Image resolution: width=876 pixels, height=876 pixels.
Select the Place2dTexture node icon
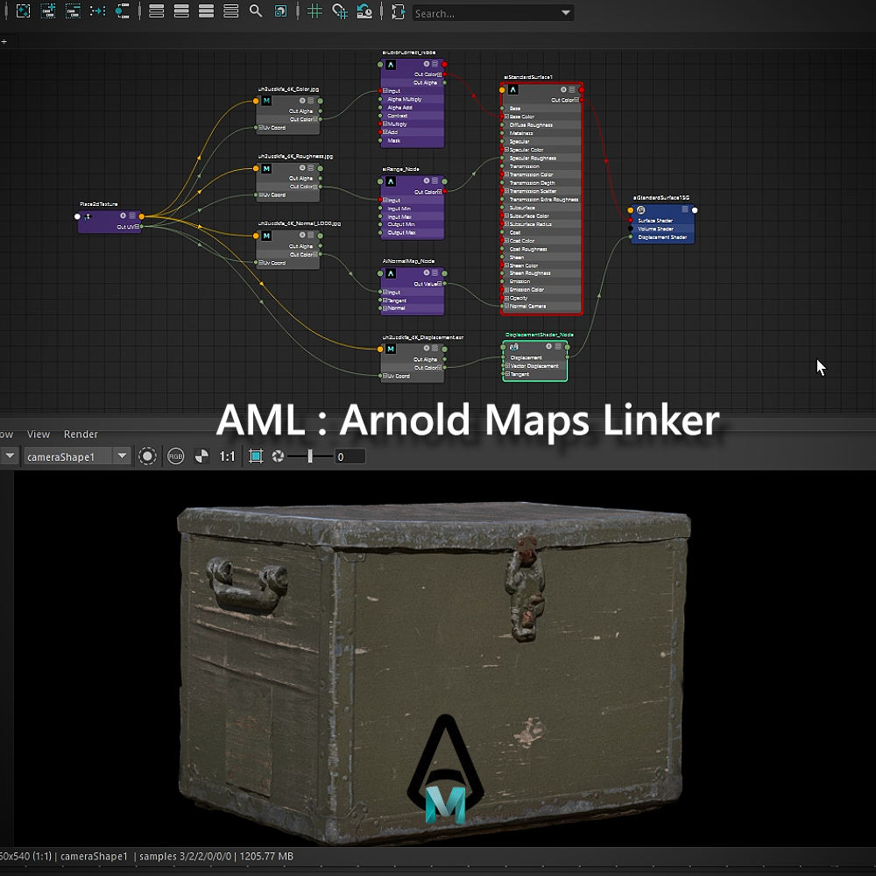[x=87, y=216]
